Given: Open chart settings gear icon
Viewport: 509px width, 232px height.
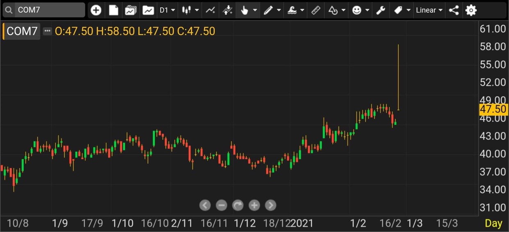Looking at the screenshot, I should click(471, 10).
